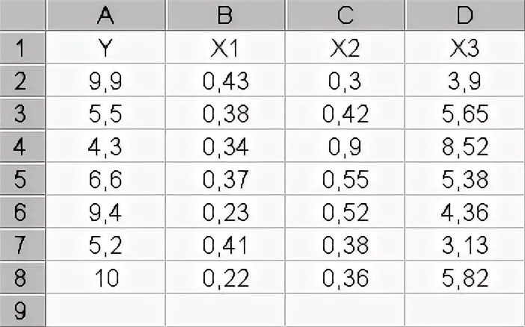Select cell with value 8,52
Screen dimensions: 525x327
click(x=464, y=146)
